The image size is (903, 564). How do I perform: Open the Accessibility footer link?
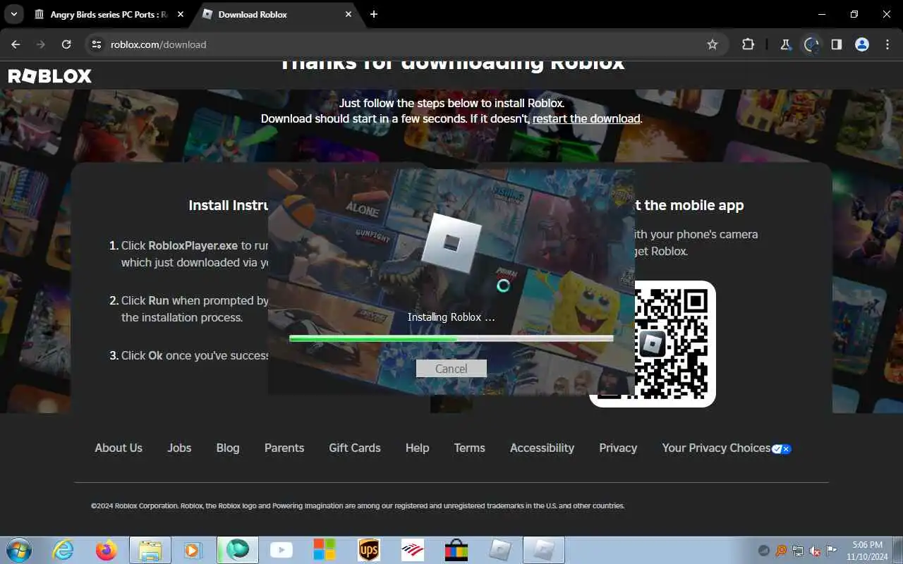coord(543,448)
